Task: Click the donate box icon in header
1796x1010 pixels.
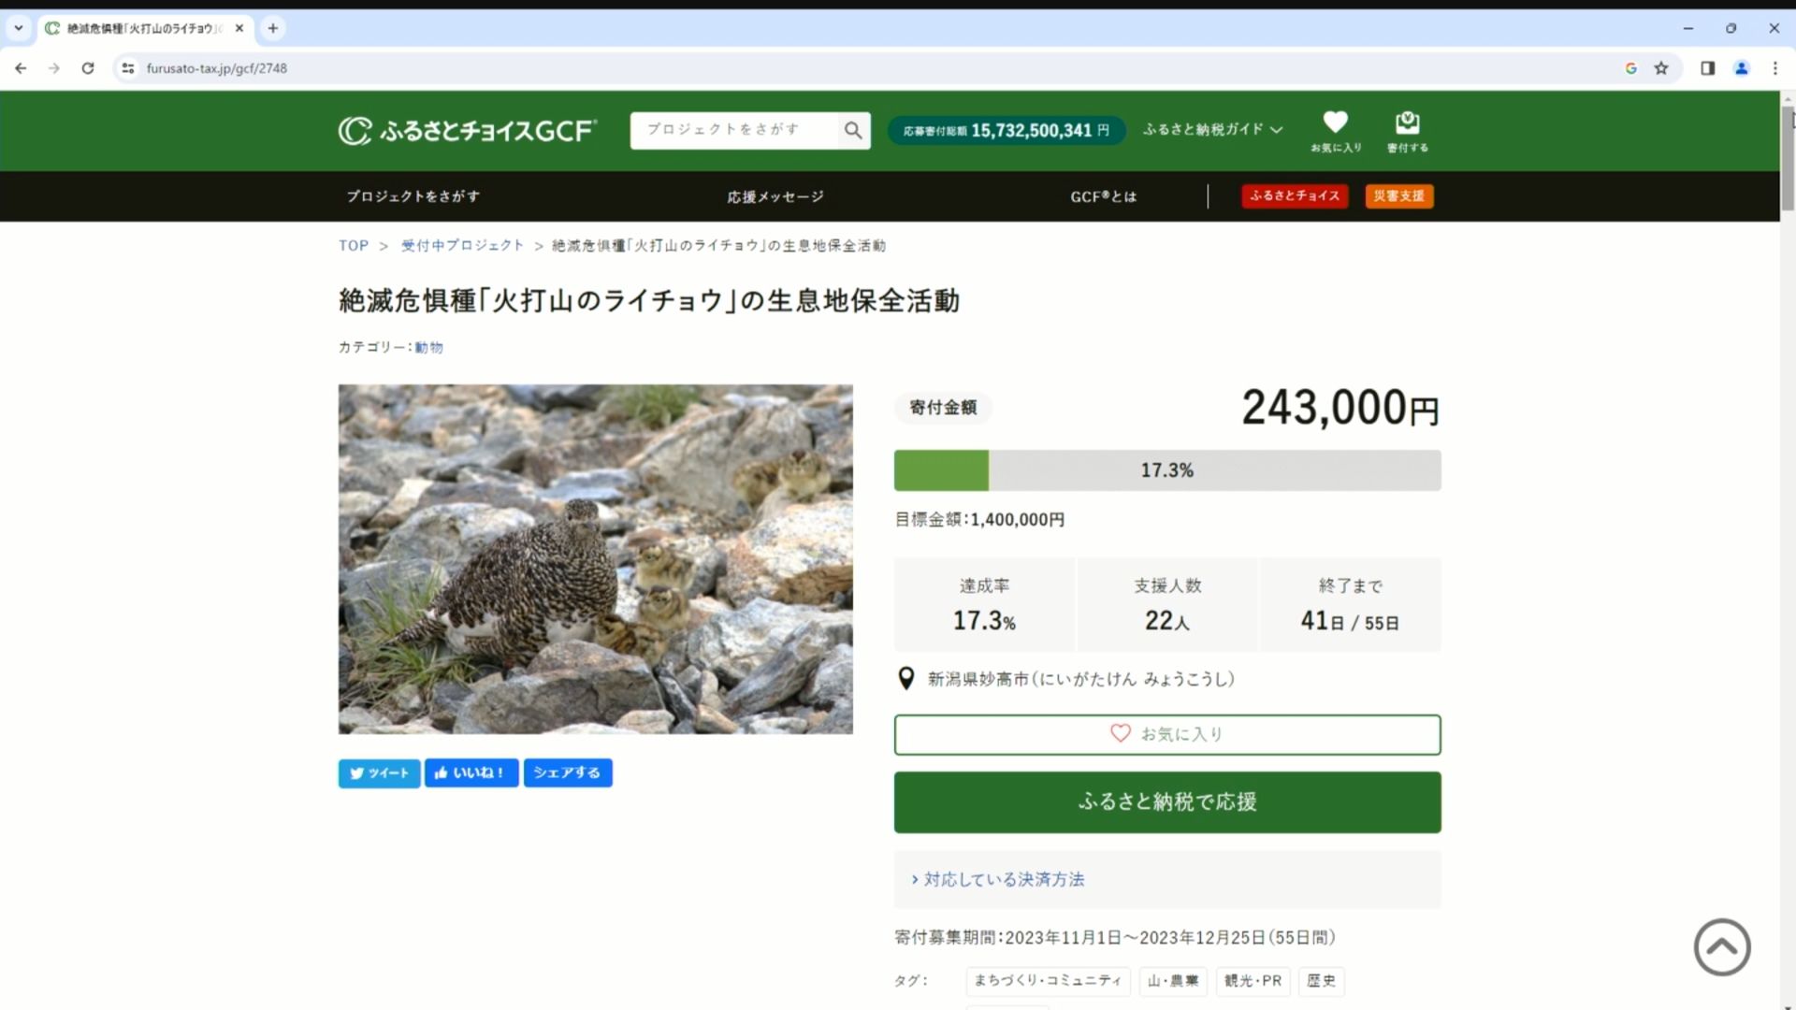Action: [x=1407, y=131]
